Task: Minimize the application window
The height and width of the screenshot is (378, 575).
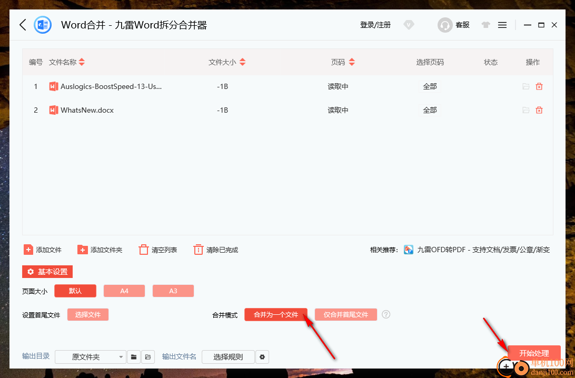Action: pyautogui.click(x=527, y=25)
